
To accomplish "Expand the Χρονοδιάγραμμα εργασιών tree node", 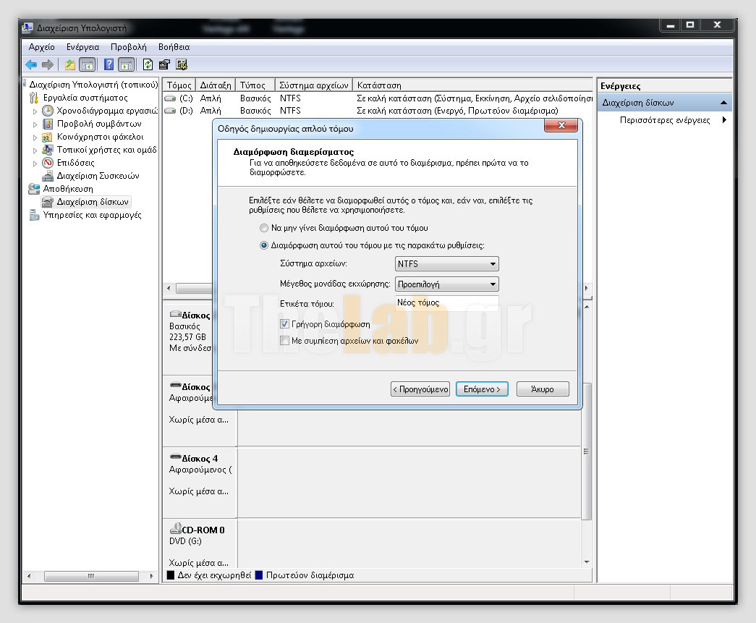I will coord(35,111).
